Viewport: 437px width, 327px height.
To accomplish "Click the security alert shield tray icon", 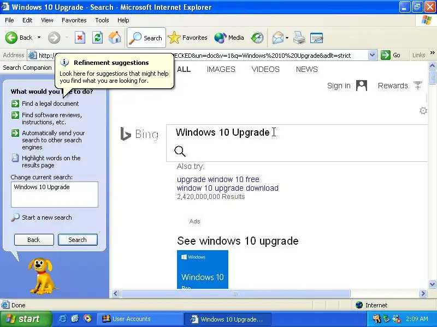I will [397, 319].
